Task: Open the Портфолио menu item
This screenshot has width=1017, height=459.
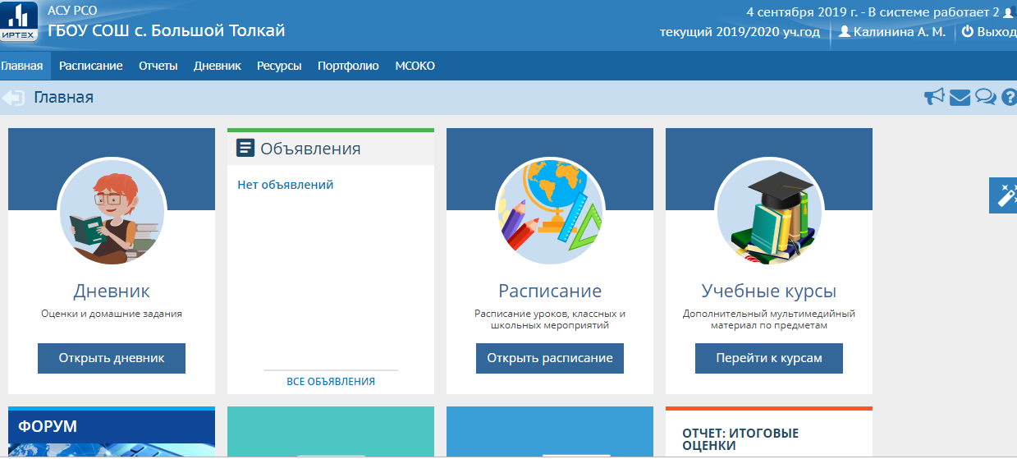Action: (348, 66)
